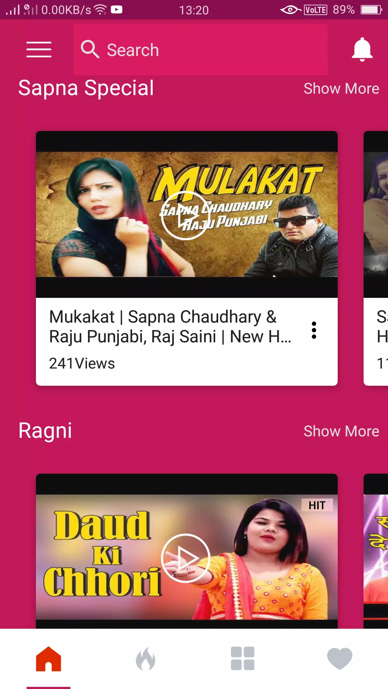Switch to the trending flame tab
This screenshot has height=689, width=388.
145,659
